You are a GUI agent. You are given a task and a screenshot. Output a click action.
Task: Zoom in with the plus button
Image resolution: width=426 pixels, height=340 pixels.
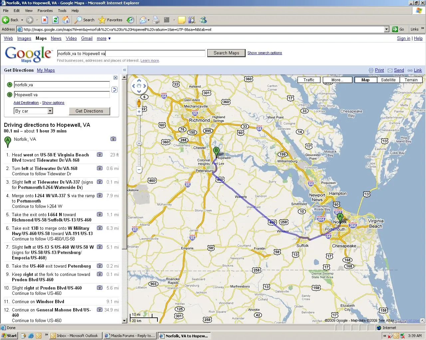pyautogui.click(x=139, y=112)
